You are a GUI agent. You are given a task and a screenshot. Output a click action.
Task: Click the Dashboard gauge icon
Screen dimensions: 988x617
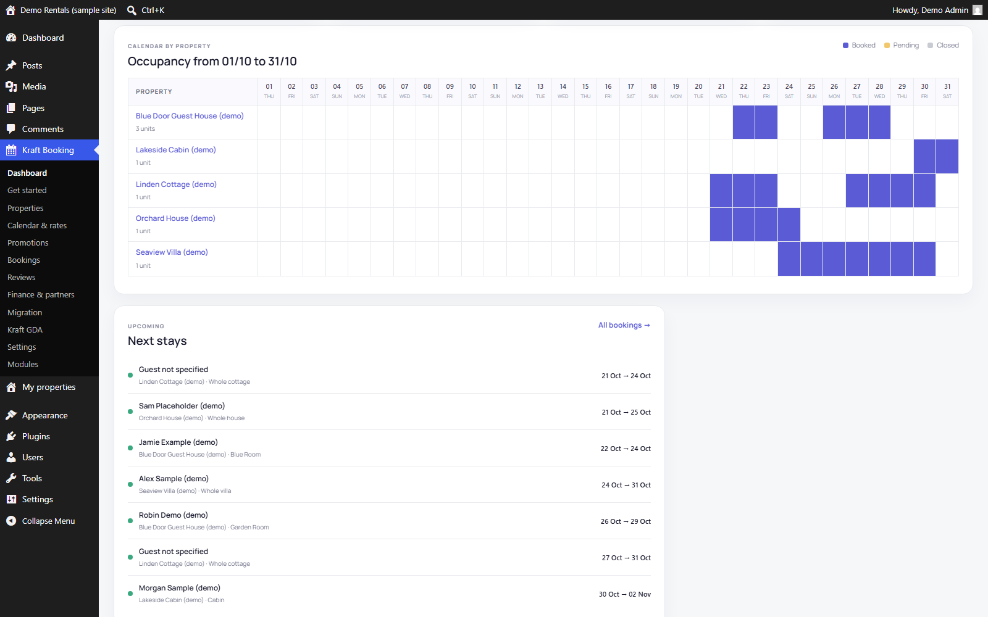tap(11, 38)
